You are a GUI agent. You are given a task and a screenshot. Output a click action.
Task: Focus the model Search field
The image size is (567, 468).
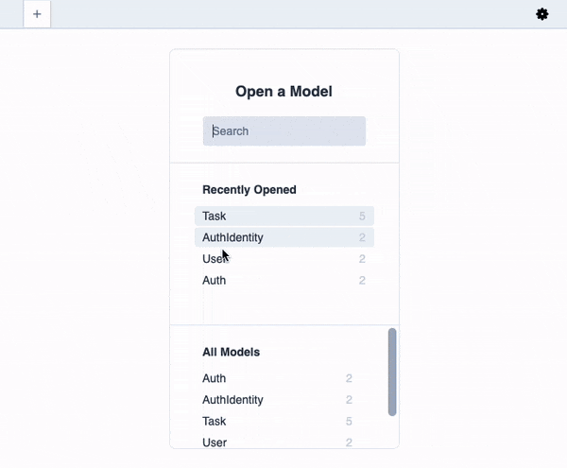pyautogui.click(x=284, y=131)
